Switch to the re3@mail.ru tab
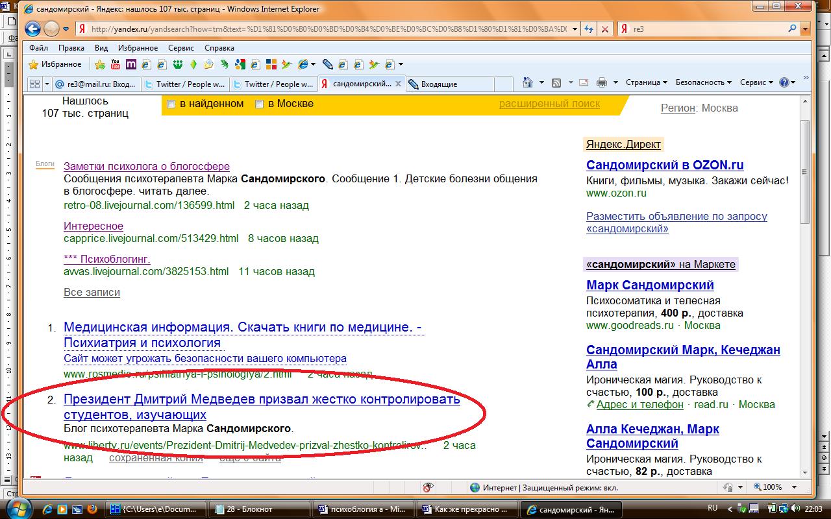This screenshot has height=519, width=831. (x=95, y=84)
